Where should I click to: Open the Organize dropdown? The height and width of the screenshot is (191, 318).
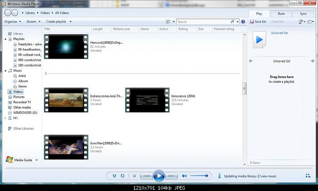13,21
